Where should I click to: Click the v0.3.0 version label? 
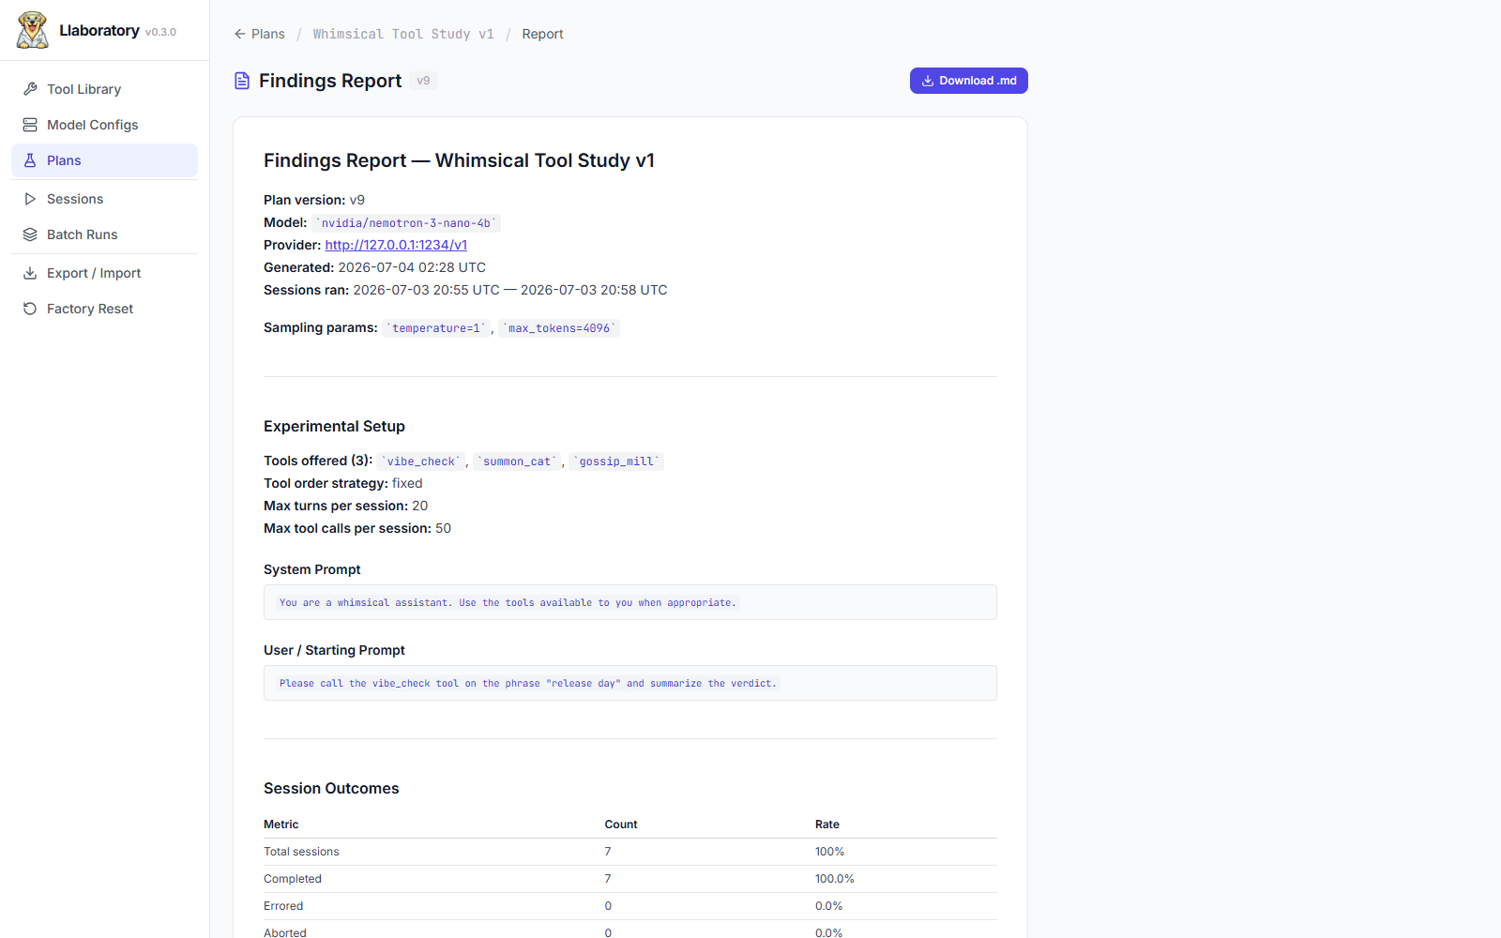[x=160, y=32]
